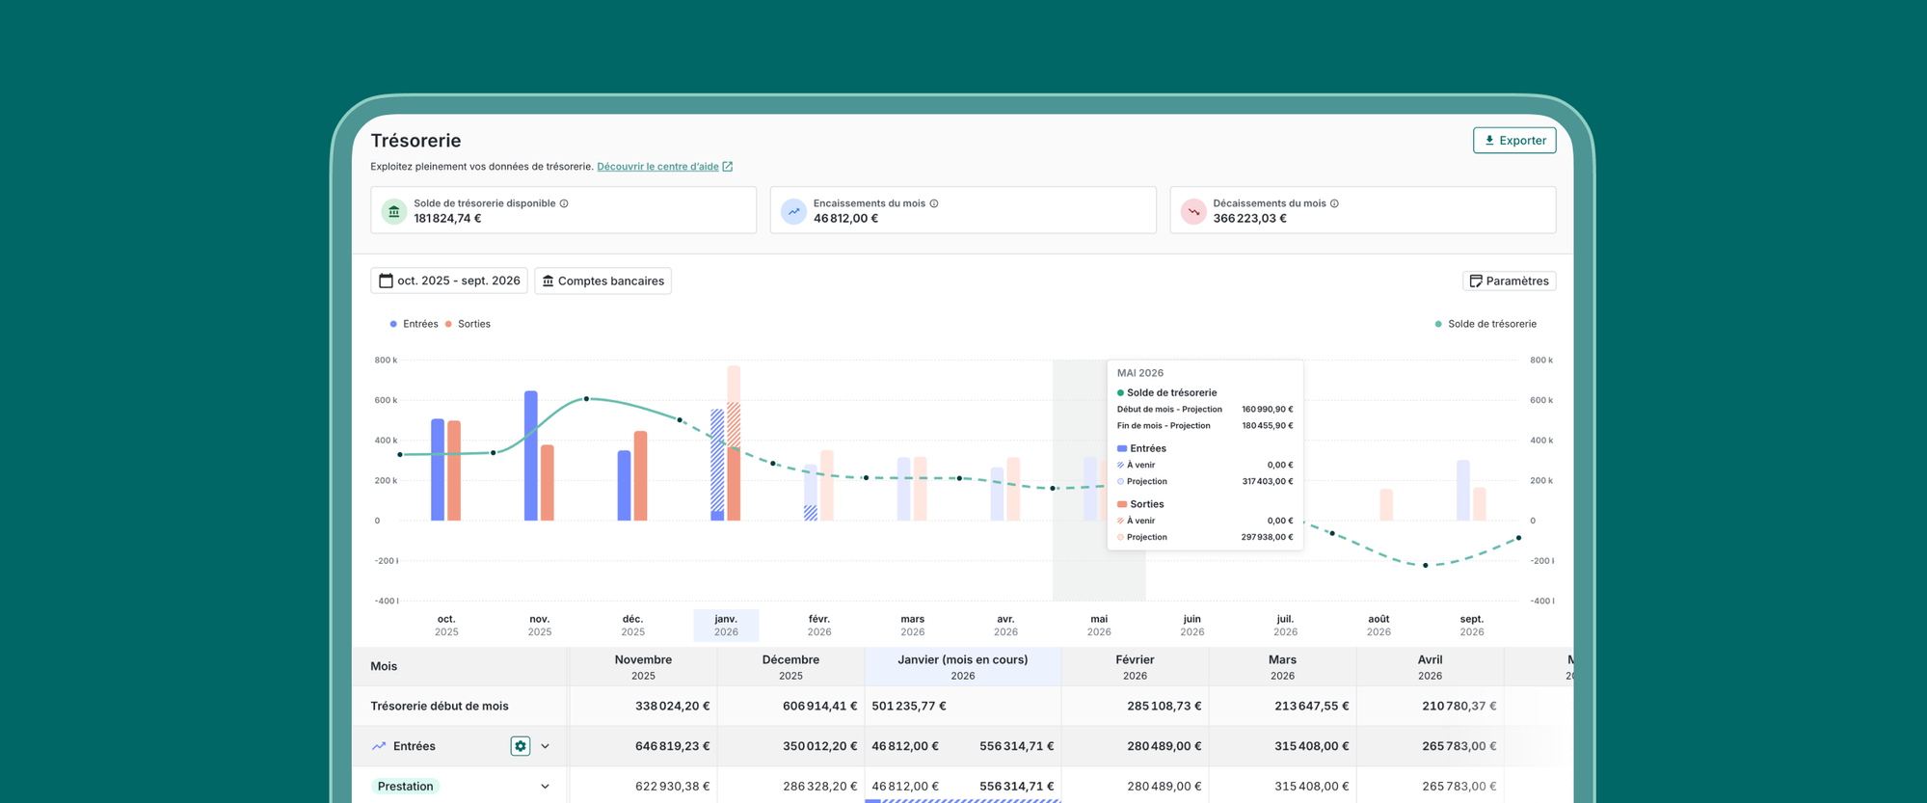1927x803 pixels.
Task: Toggle the Entrées series in chart legend
Action: (x=414, y=324)
